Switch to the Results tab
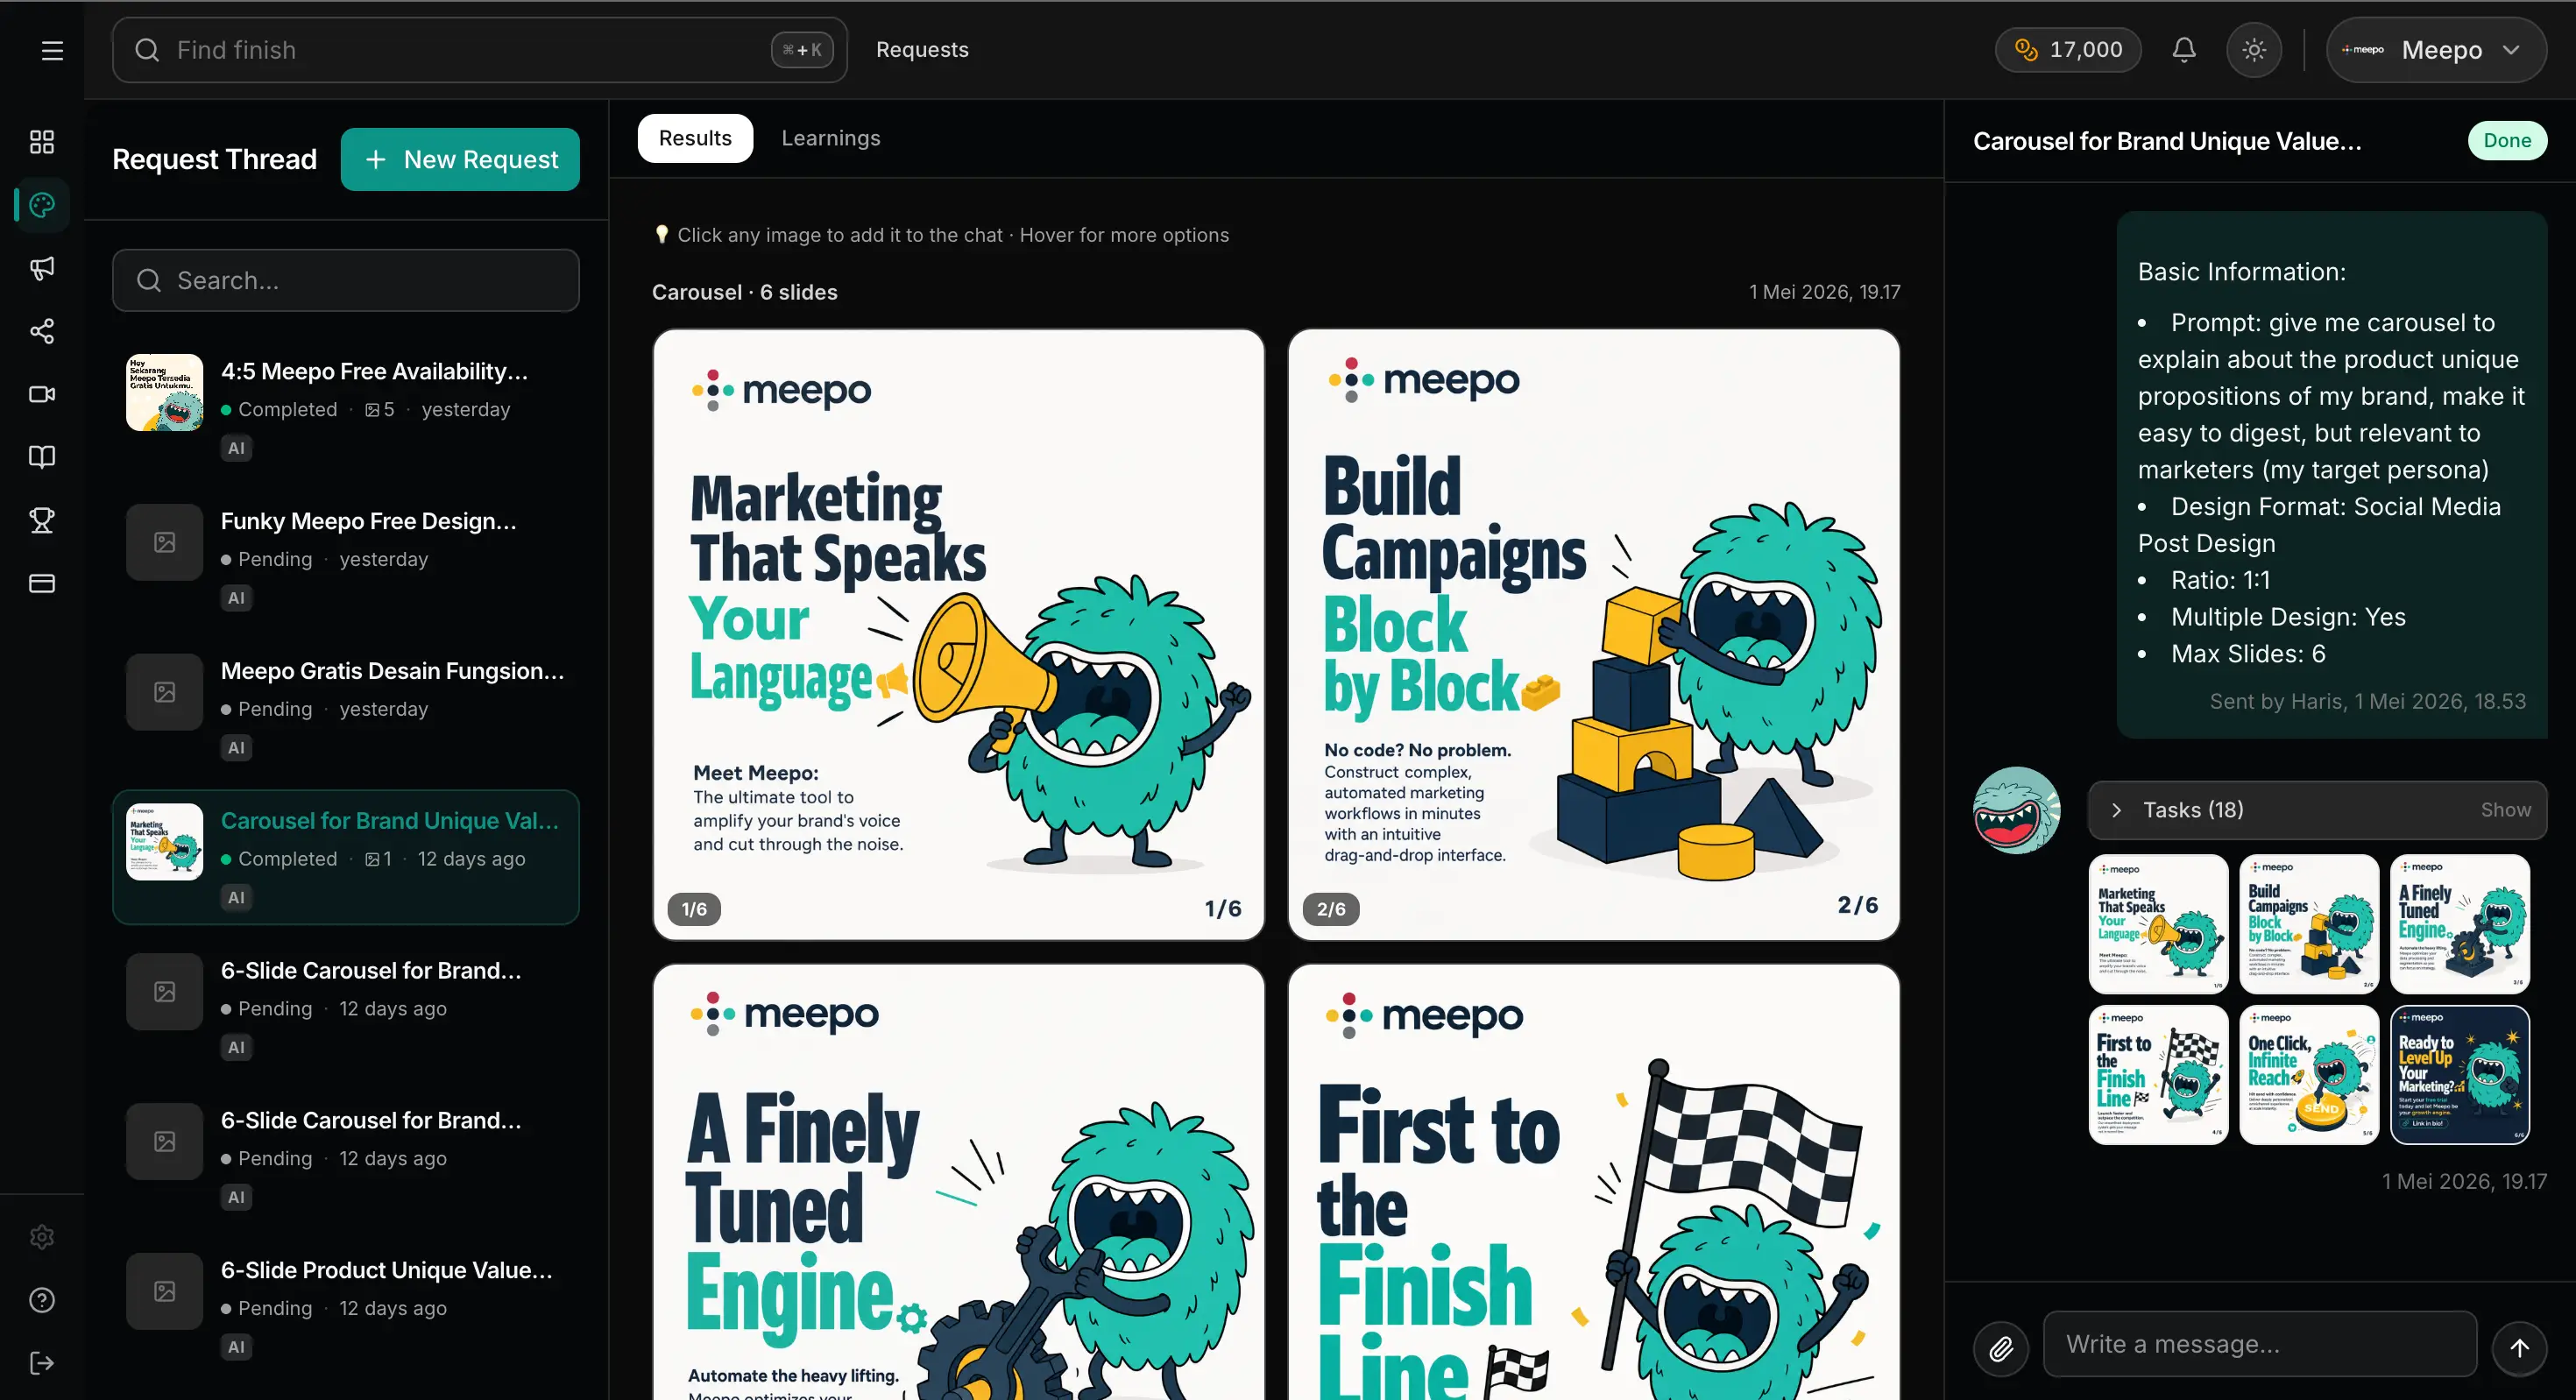The width and height of the screenshot is (2576, 1400). pyautogui.click(x=695, y=138)
